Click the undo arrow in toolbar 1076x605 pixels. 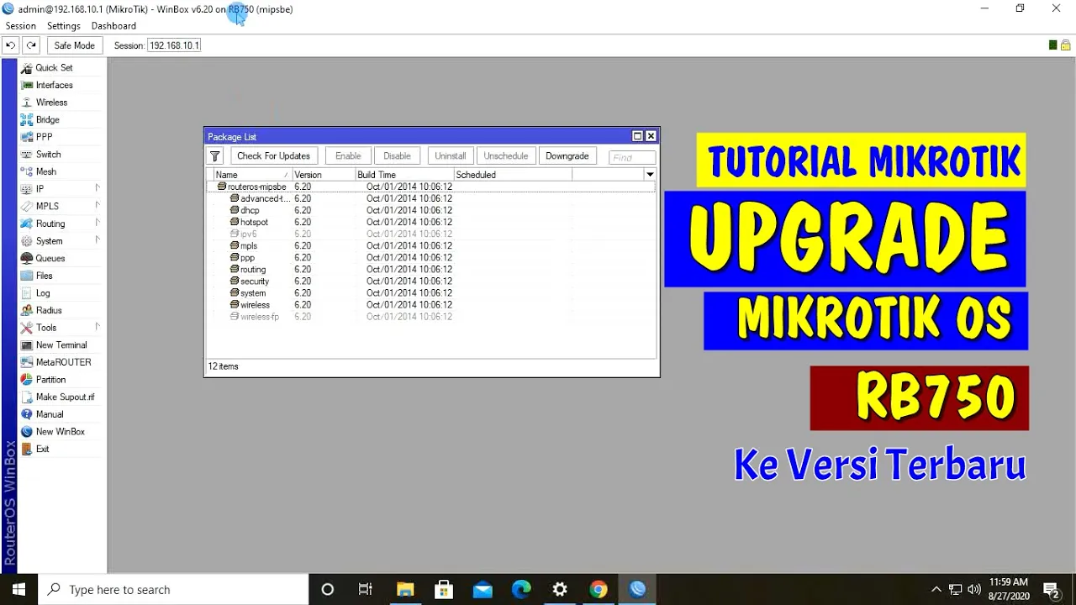pos(11,45)
